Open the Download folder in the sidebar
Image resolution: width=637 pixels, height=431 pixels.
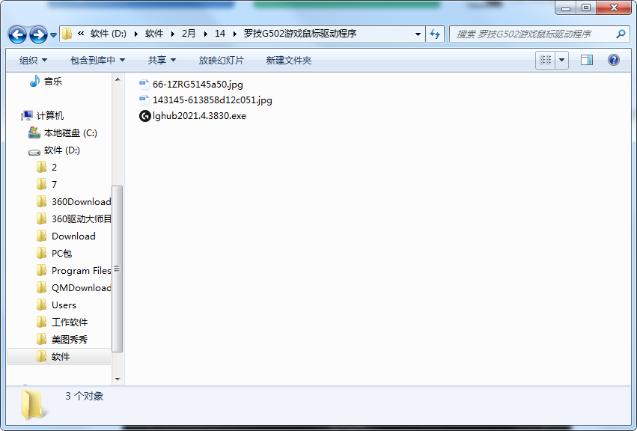[73, 236]
